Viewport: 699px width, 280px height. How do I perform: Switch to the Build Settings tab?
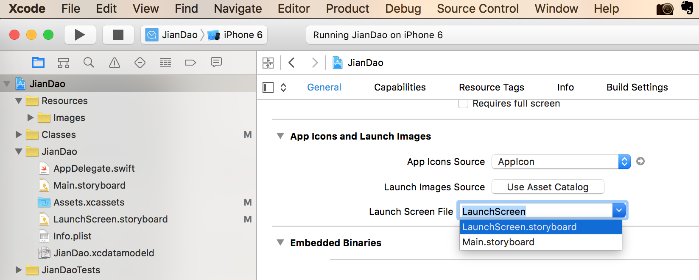(x=637, y=87)
